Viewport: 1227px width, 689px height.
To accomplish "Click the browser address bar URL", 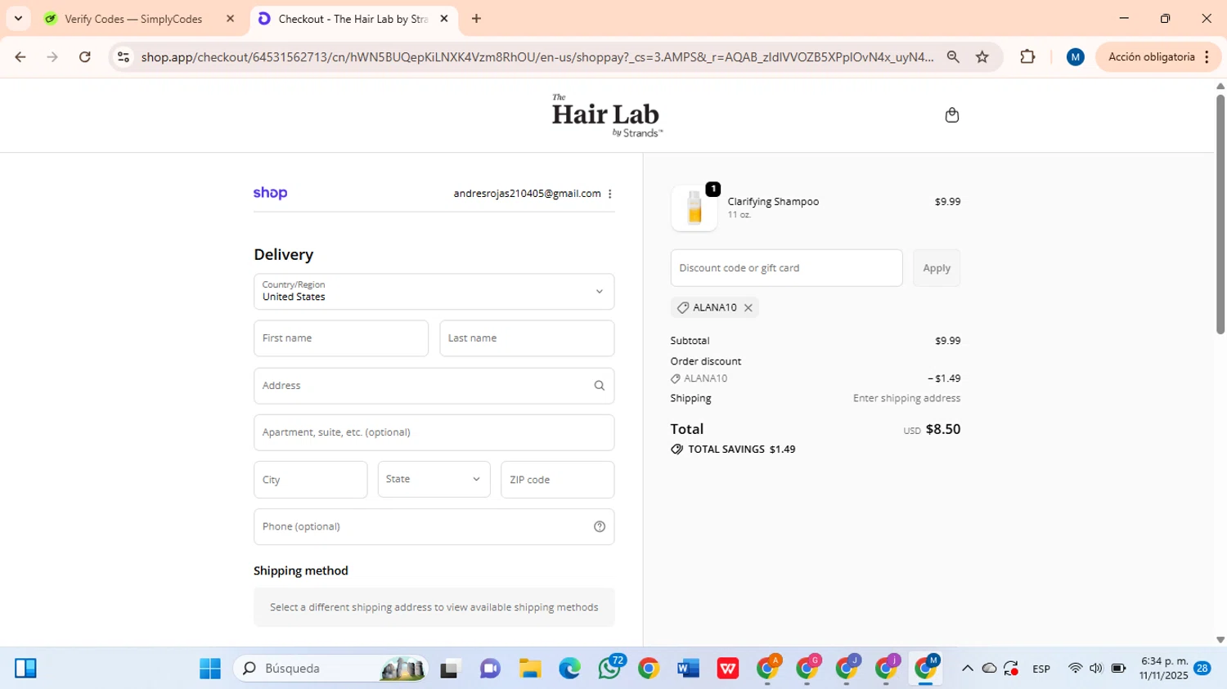I will [x=537, y=57].
